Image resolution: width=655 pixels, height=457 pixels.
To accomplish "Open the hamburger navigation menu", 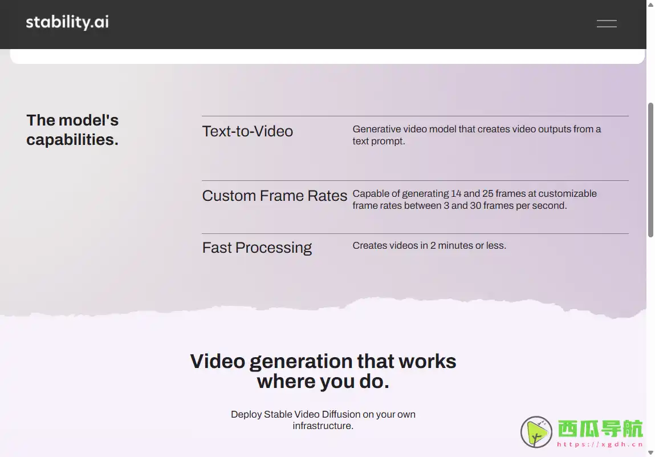I will (x=606, y=23).
